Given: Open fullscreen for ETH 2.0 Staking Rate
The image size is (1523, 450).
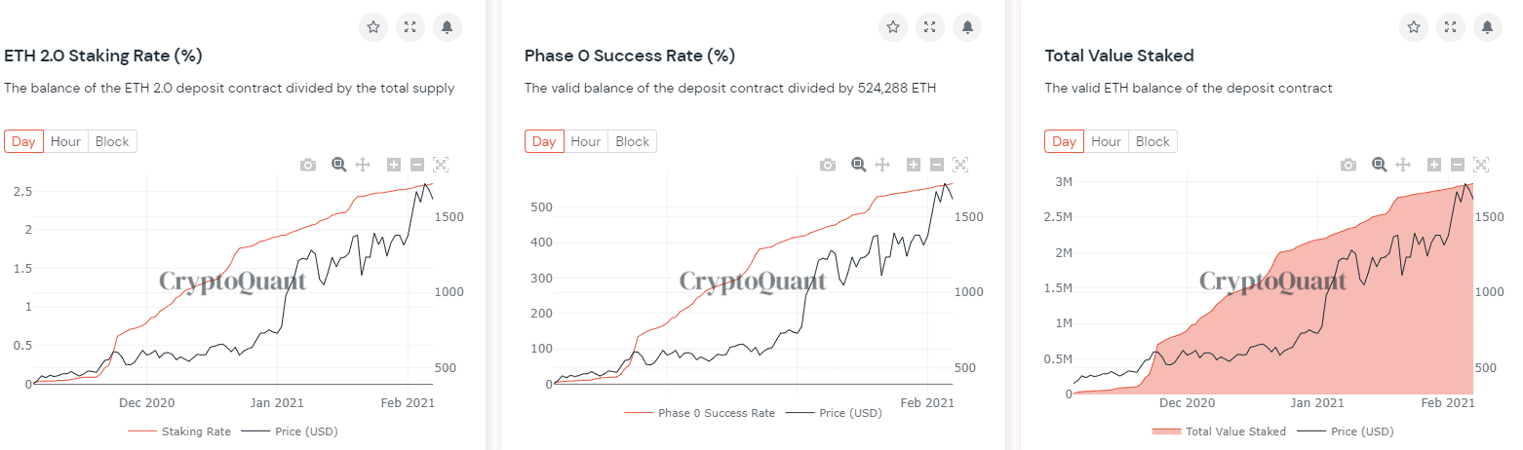Looking at the screenshot, I should pyautogui.click(x=410, y=27).
